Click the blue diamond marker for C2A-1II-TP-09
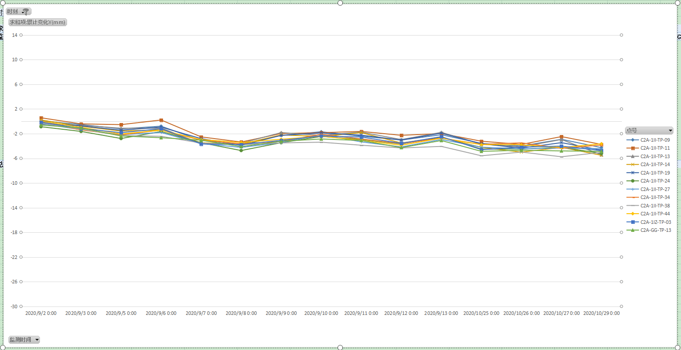This screenshot has height=350, width=681. (x=633, y=140)
